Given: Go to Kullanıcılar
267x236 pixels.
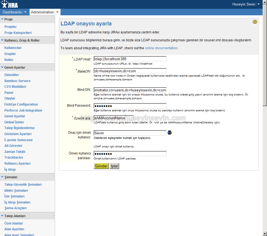Looking at the screenshot, I should coord(13,48).
